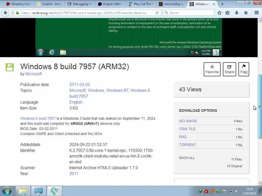This screenshot has width=262, height=196.
Task: Inspect the green secure-connection padlock
Action: [17, 13]
